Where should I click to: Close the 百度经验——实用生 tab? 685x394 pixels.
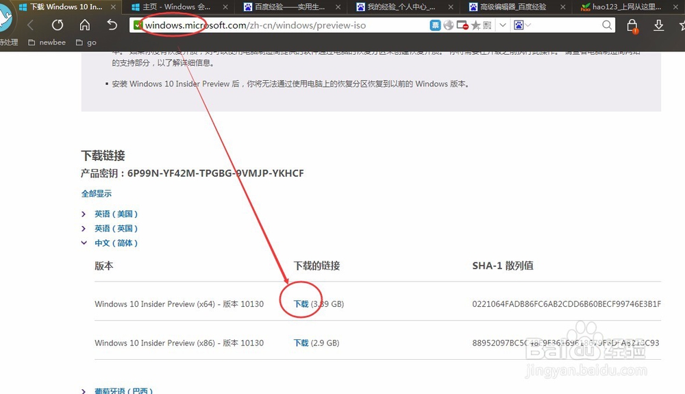pos(338,7)
